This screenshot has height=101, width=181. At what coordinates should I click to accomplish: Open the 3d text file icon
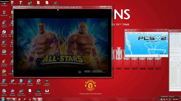point(30,91)
